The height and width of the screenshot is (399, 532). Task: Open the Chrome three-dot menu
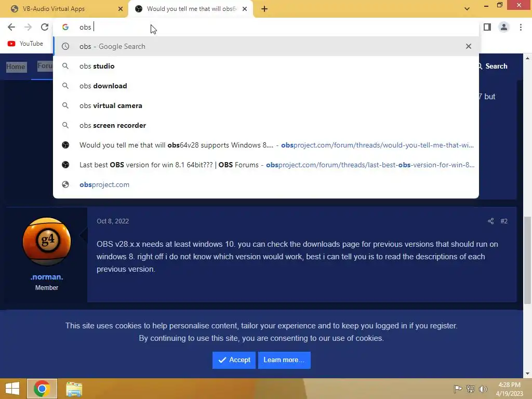pos(521,27)
